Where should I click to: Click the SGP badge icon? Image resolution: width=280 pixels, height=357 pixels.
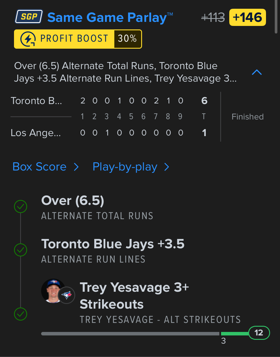[x=29, y=17]
